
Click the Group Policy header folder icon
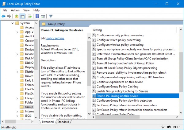[44, 24]
